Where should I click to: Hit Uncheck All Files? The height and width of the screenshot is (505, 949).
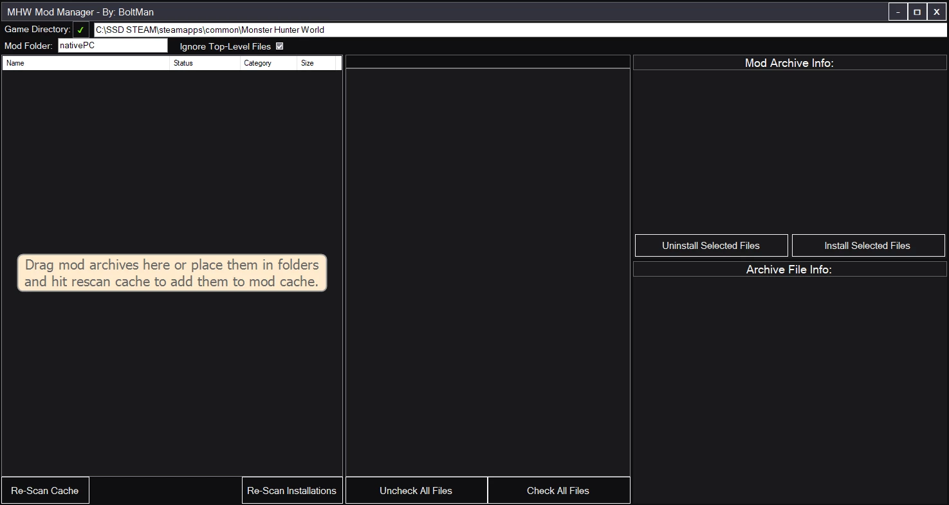416,490
